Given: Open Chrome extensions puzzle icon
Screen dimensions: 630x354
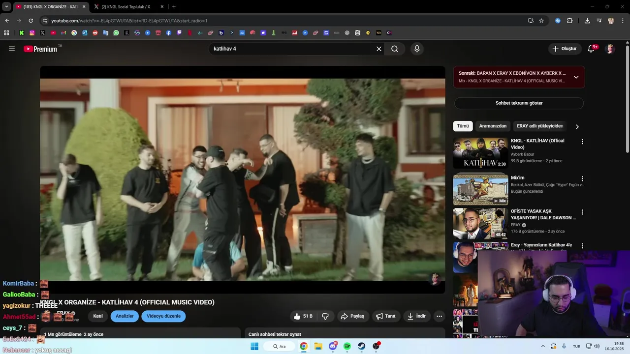Looking at the screenshot, I should 570,21.
